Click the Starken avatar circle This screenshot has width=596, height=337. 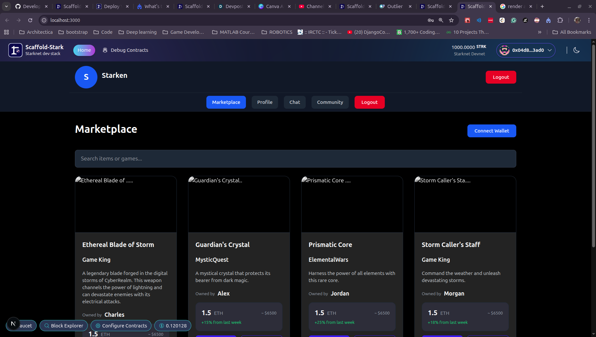coord(86,77)
